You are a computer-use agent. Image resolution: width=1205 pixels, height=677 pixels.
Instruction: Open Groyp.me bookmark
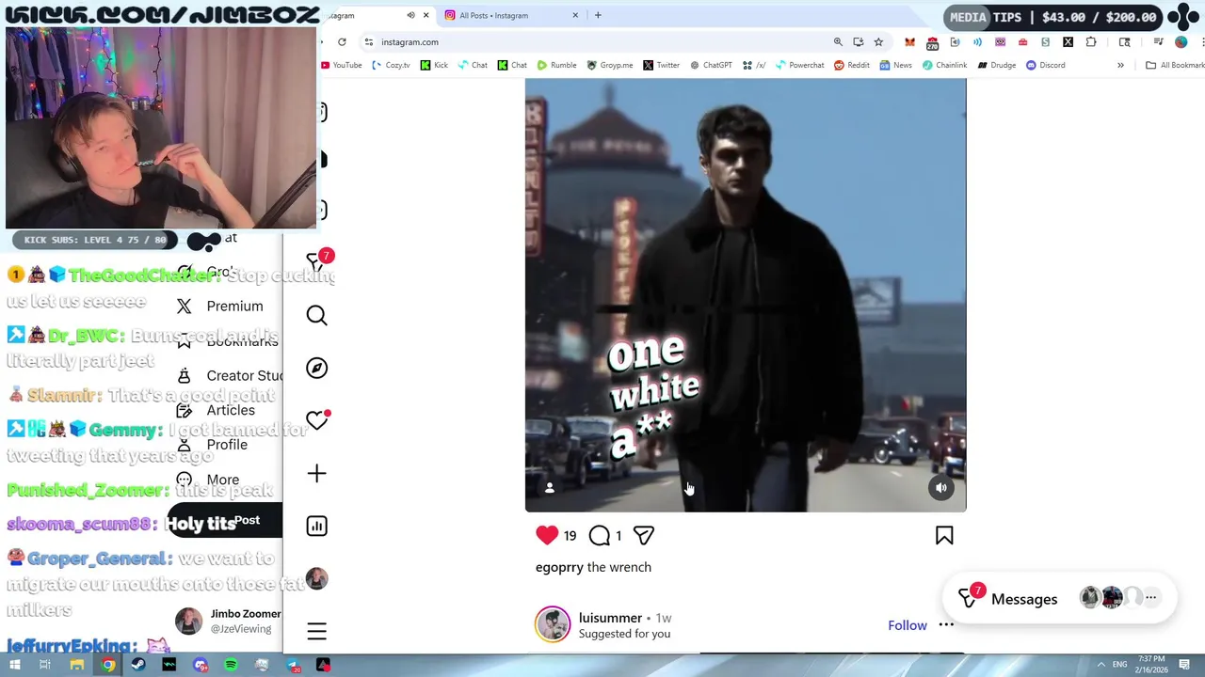[610, 65]
